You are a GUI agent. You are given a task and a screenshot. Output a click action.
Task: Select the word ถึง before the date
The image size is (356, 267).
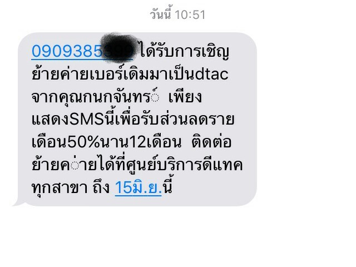point(101,187)
